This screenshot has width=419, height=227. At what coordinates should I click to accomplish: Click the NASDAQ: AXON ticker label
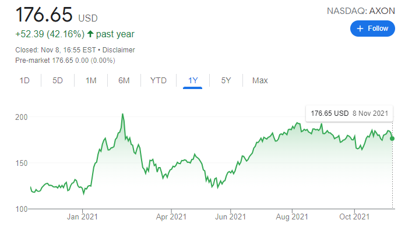[x=361, y=11]
